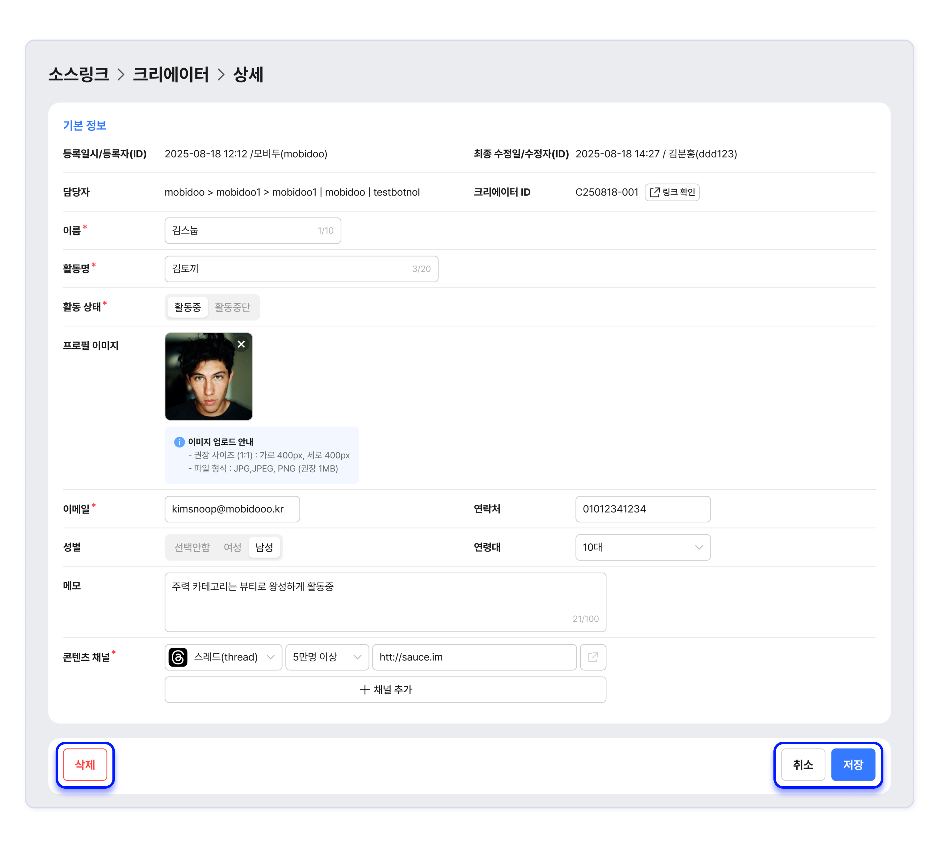Image resolution: width=939 pixels, height=848 pixels.
Task: Remove profile image with X icon
Action: click(x=241, y=344)
